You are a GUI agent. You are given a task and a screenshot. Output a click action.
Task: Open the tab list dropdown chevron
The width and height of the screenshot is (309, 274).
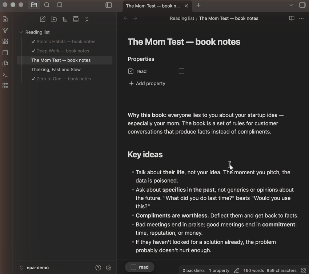[x=291, y=5]
